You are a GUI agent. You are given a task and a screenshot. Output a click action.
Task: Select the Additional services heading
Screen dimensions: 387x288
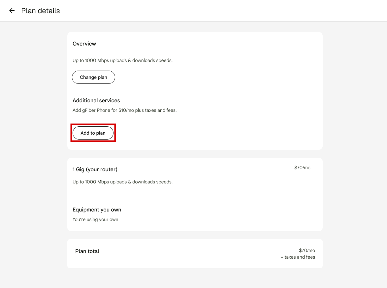pos(96,100)
